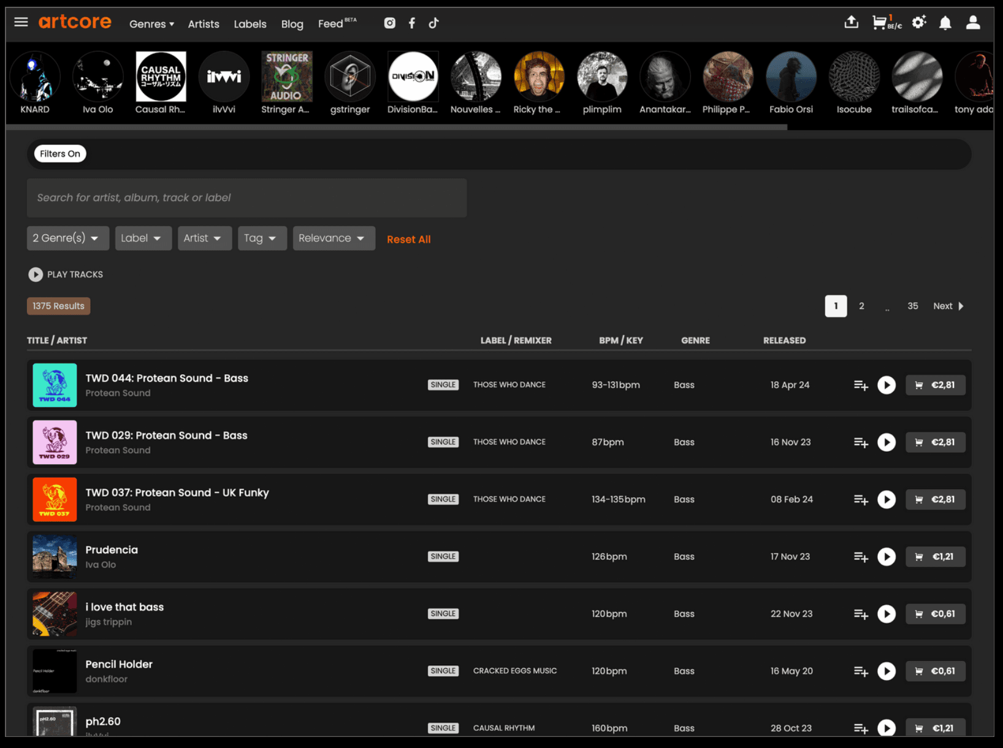Open the notifications bell icon
Screen dimensions: 1003x748
coord(945,23)
